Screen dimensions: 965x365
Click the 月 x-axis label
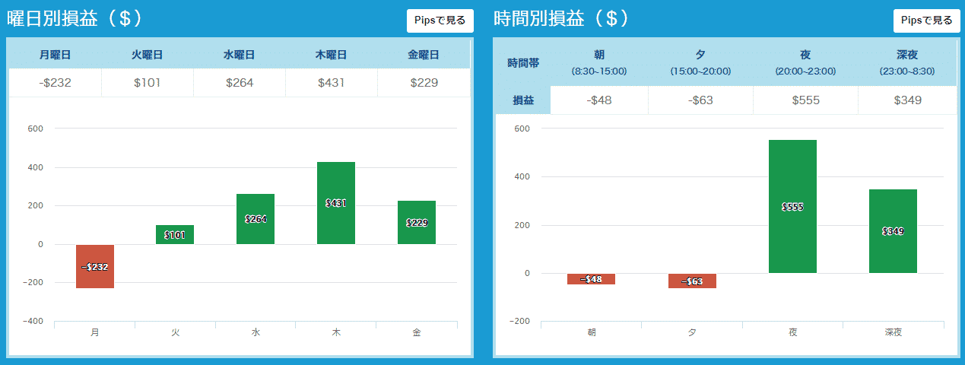pos(95,332)
